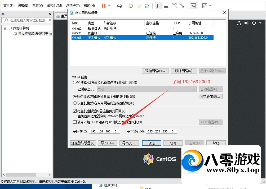Collapse the 我的计算机 tree node
This screenshot has width=266, height=189.
click(5, 28)
